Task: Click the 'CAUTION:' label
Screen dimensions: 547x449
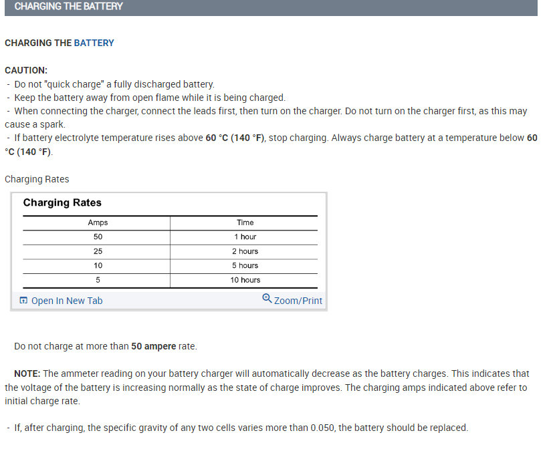Action: (x=26, y=70)
